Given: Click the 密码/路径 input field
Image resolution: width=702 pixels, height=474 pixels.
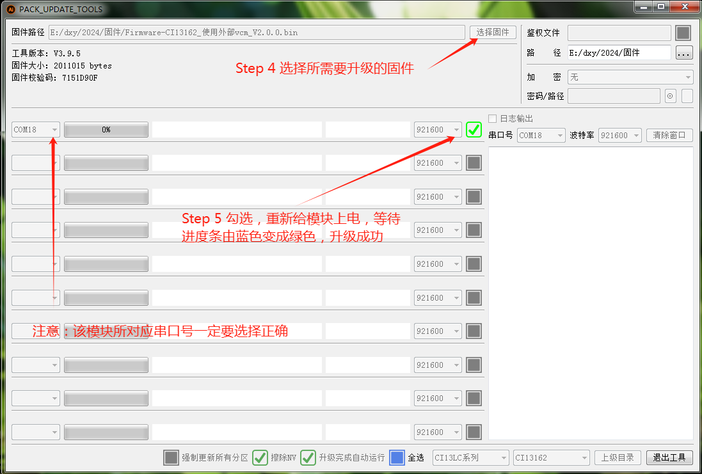Looking at the screenshot, I should tap(614, 96).
